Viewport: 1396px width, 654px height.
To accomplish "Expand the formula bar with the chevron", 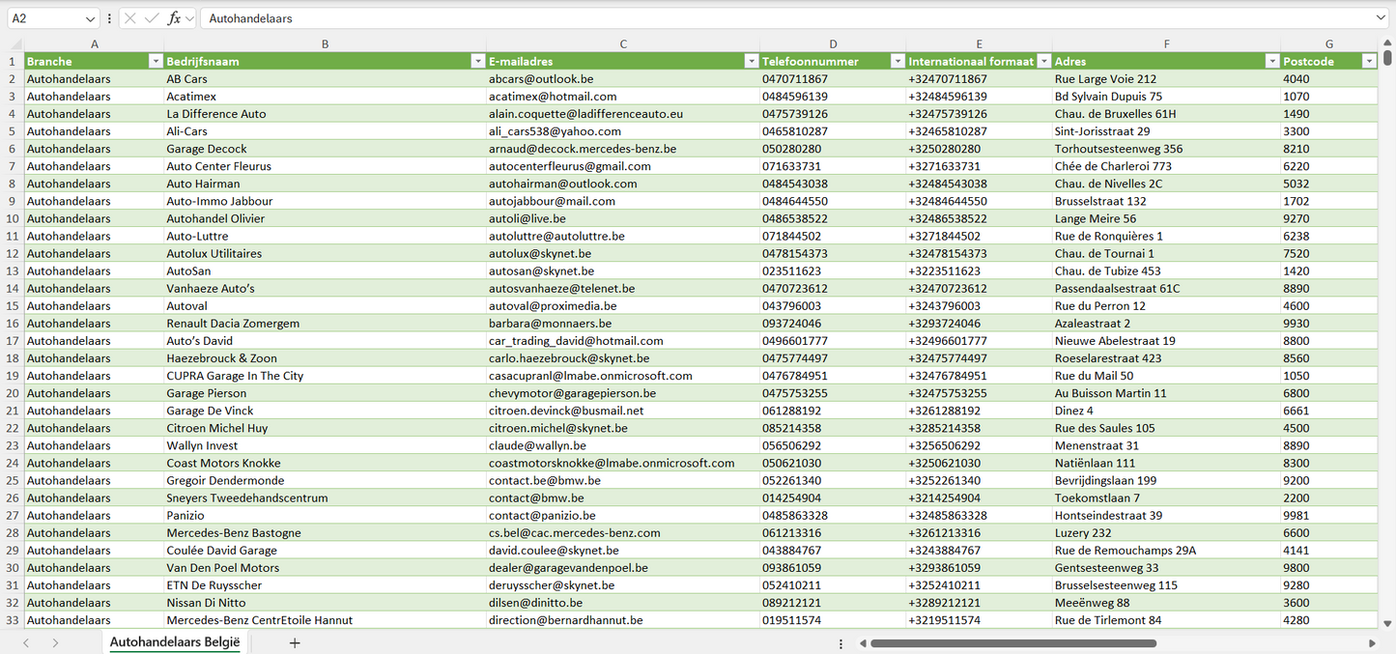I will pyautogui.click(x=1381, y=18).
